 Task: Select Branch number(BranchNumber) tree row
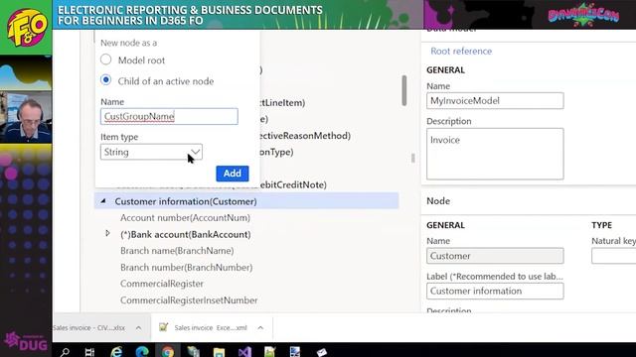coord(186,267)
